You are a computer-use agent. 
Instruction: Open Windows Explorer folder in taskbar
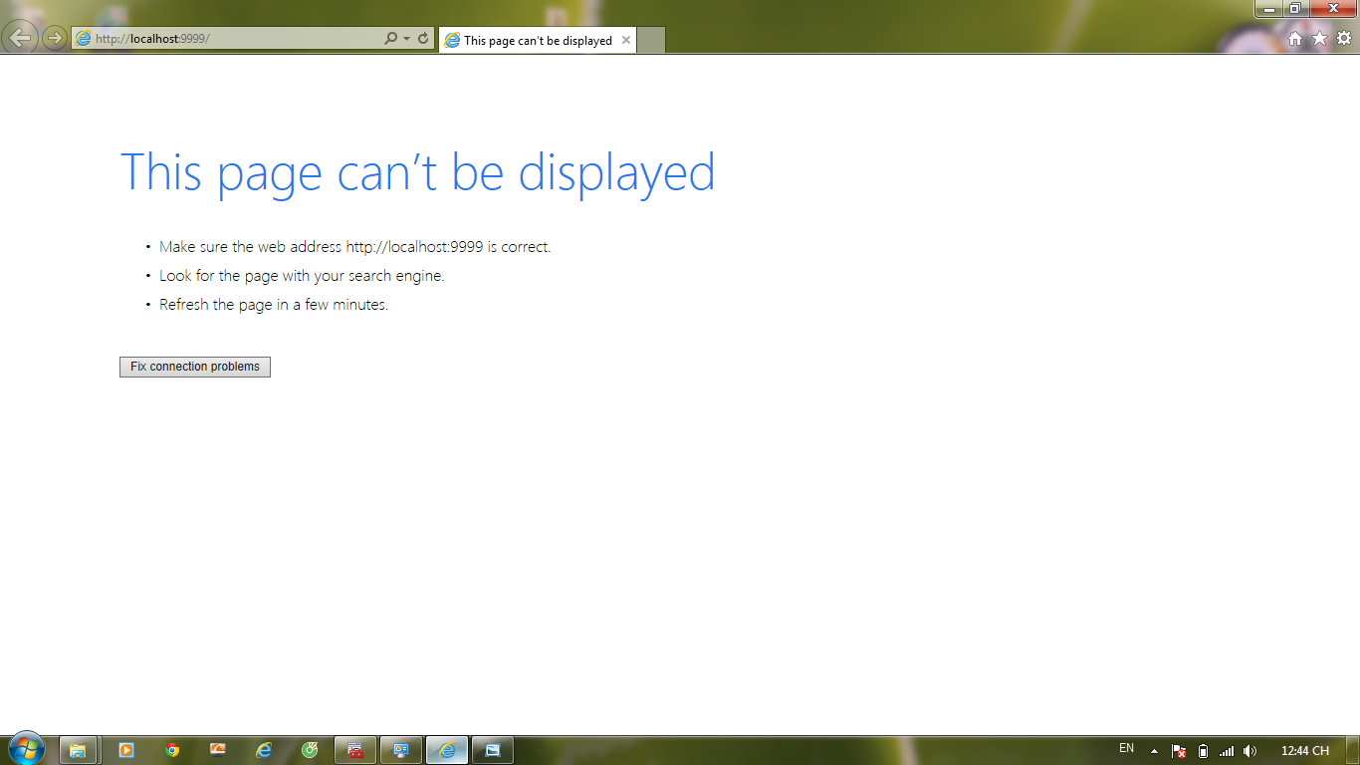tap(78, 750)
